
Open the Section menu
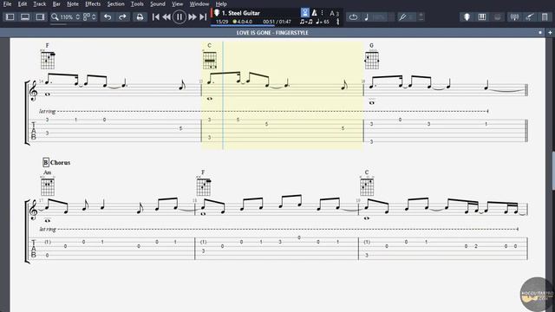(115, 3)
